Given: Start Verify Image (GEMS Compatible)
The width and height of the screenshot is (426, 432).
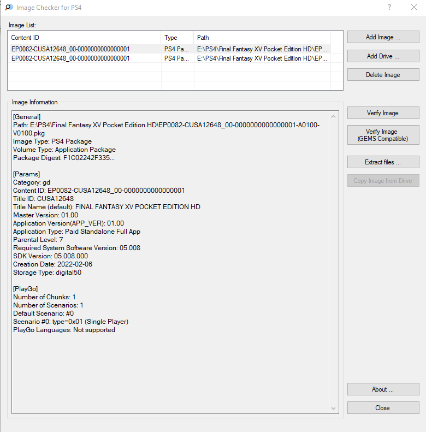Looking at the screenshot, I should (x=383, y=135).
